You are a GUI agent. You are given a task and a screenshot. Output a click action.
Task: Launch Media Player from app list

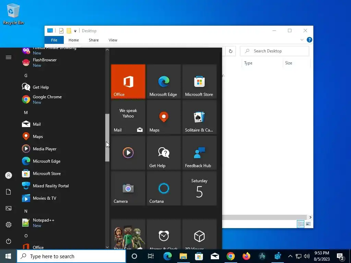pos(63,149)
